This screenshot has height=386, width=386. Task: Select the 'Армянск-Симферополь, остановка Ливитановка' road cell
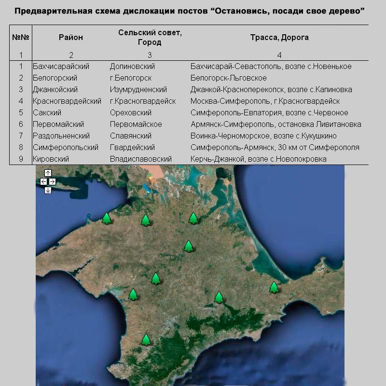point(276,124)
